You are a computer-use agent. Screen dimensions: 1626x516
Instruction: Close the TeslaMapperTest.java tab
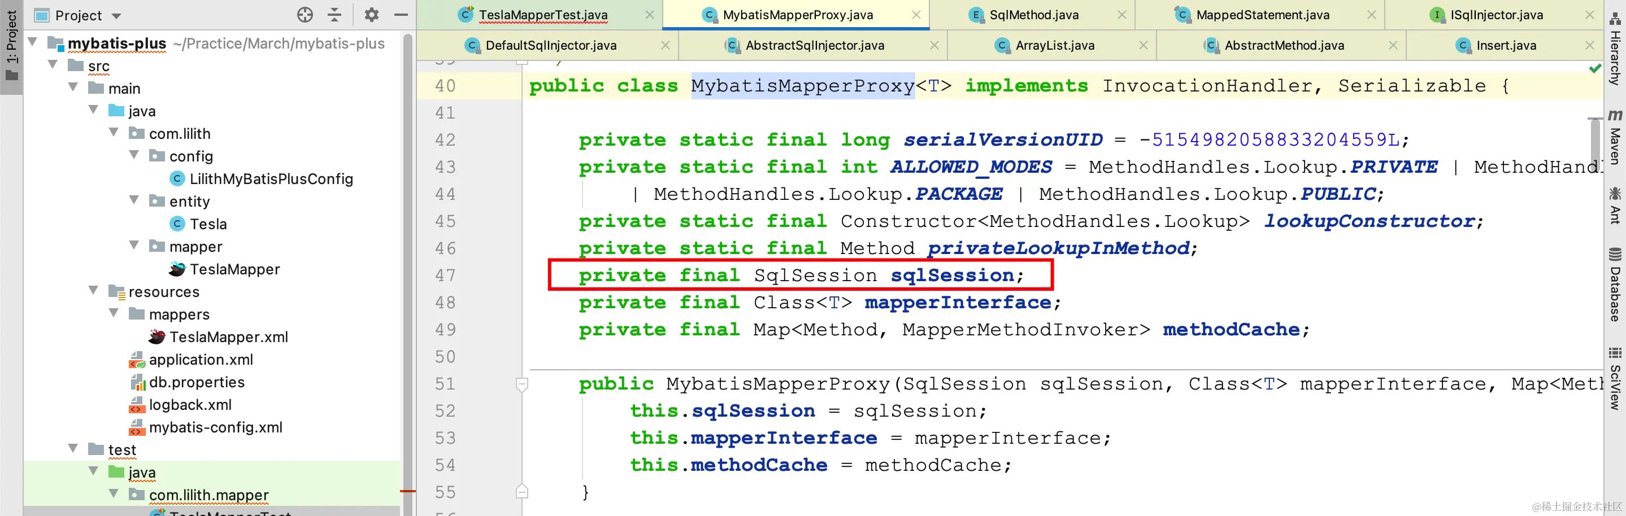650,15
